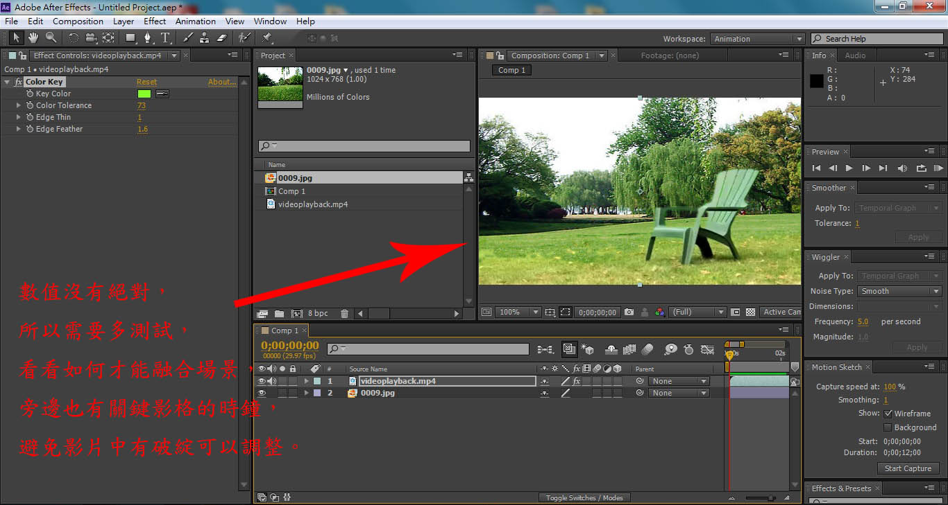Switch to the Audio tab
This screenshot has height=505, width=948.
855,55
